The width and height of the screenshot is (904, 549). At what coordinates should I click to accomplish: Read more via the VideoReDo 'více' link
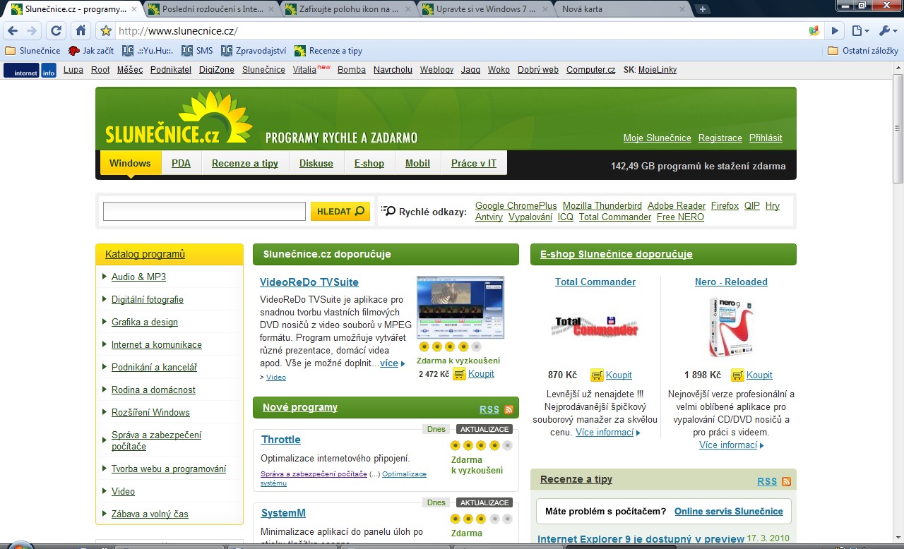(x=389, y=363)
